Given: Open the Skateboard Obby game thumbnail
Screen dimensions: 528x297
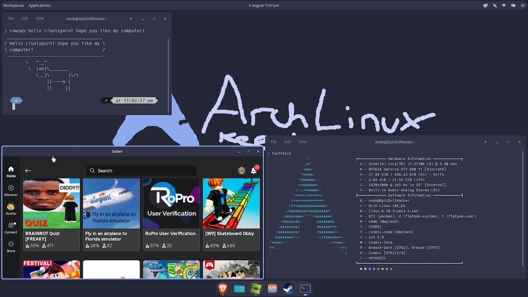Looking at the screenshot, I should pyautogui.click(x=231, y=203).
